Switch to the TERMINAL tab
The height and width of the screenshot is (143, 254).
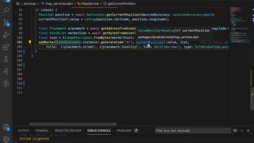click(x=42, y=131)
